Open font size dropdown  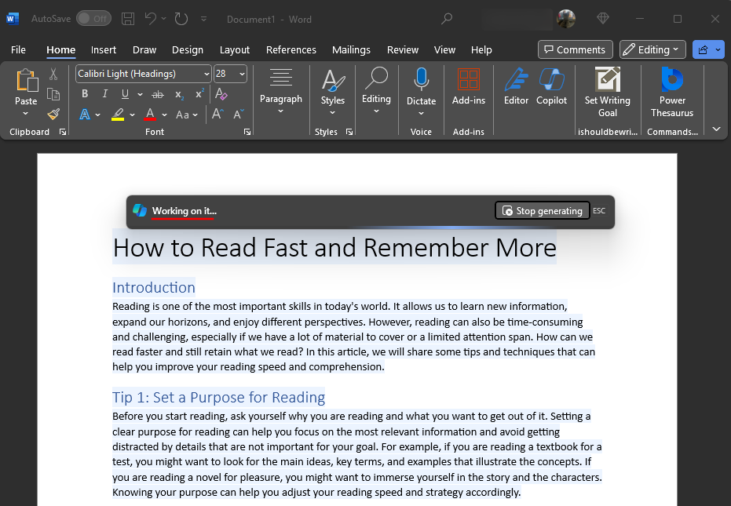pyautogui.click(x=242, y=74)
